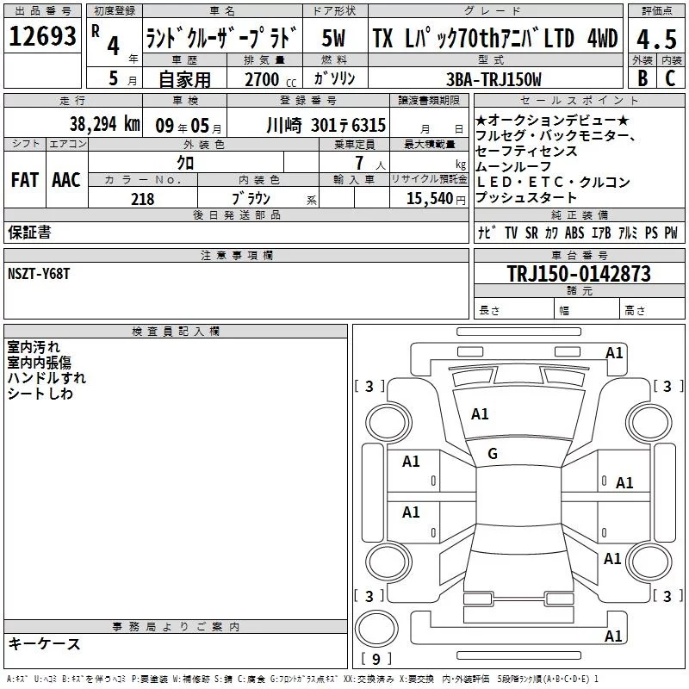Click the 最大積載量 kg field
The width and height of the screenshot is (689, 689).
[429, 163]
